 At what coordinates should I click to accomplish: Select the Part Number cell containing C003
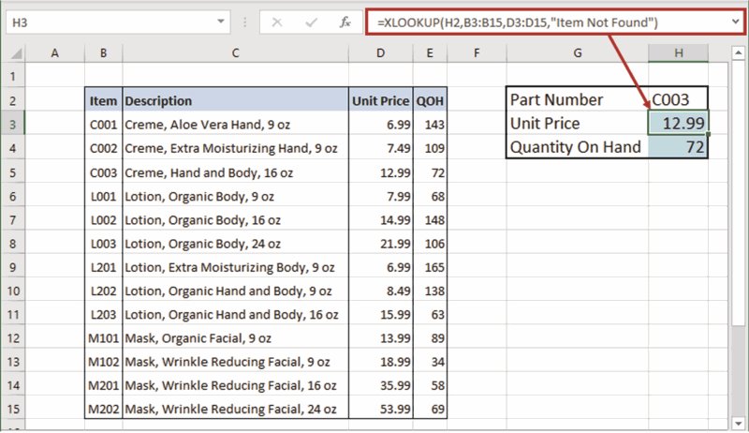click(x=678, y=100)
